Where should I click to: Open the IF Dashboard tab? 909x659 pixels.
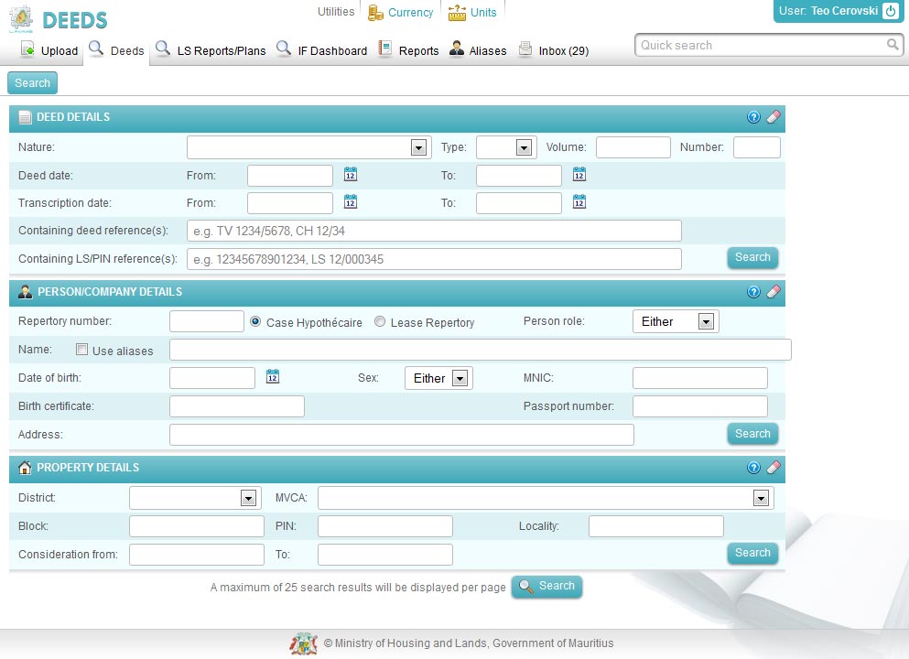click(321, 50)
